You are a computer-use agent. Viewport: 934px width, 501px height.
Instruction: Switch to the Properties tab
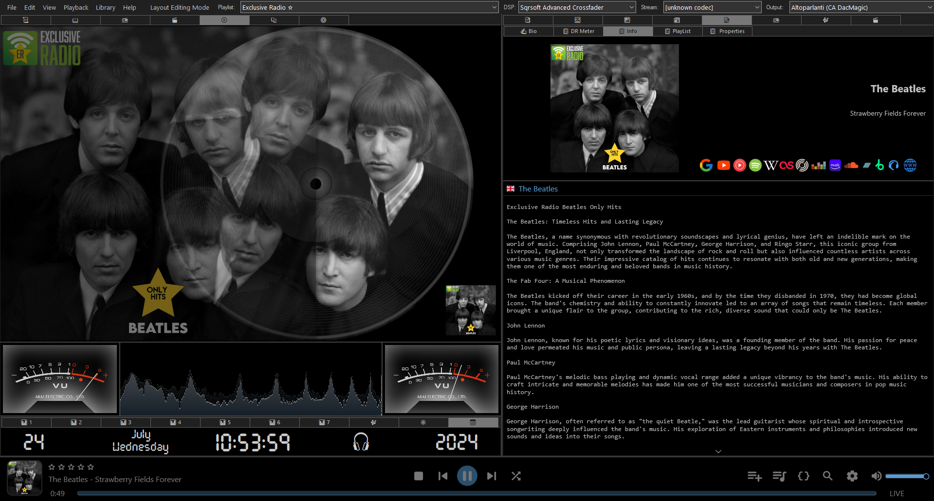(727, 31)
